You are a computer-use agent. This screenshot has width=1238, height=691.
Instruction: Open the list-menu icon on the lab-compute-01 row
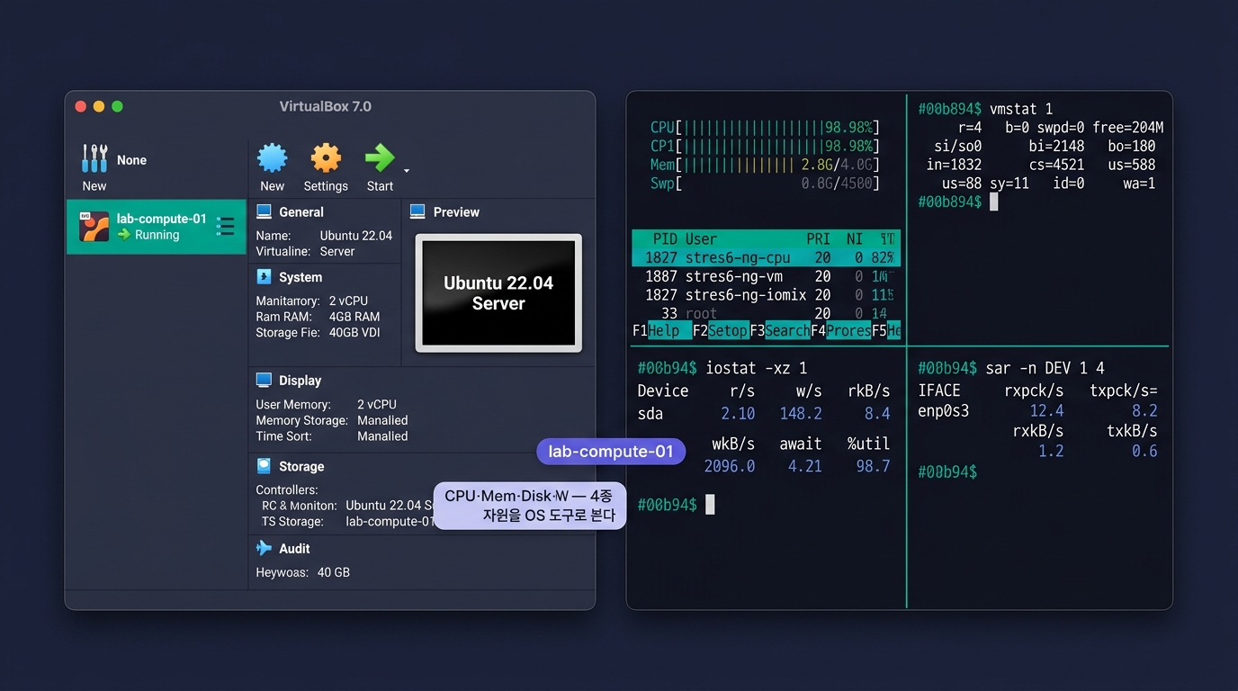(226, 227)
